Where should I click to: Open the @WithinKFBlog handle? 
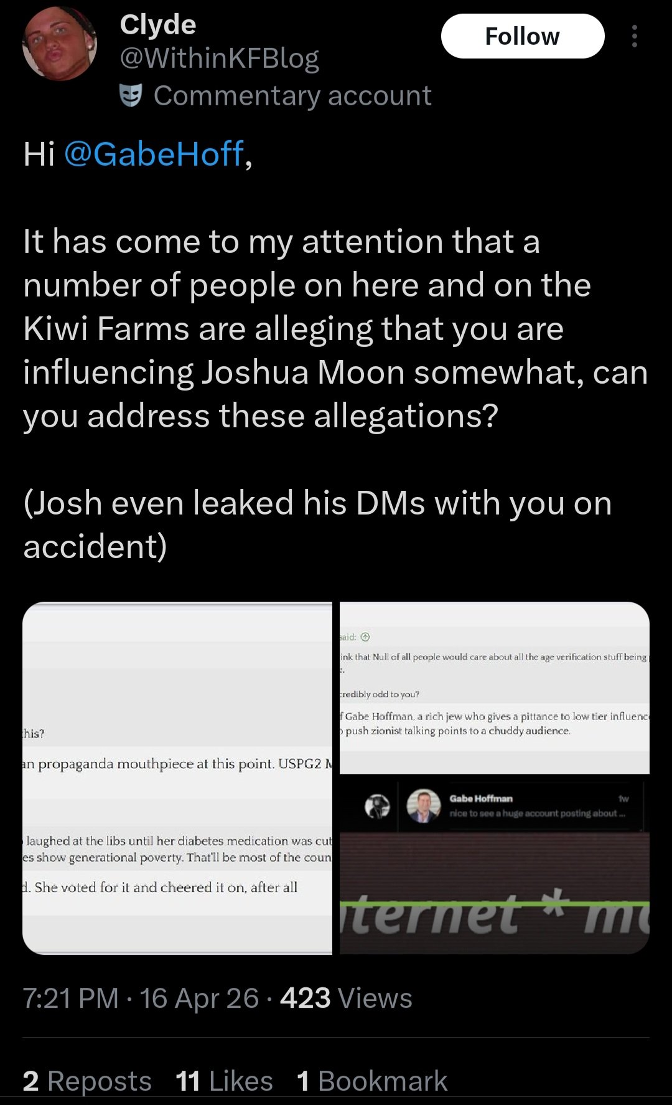point(219,59)
